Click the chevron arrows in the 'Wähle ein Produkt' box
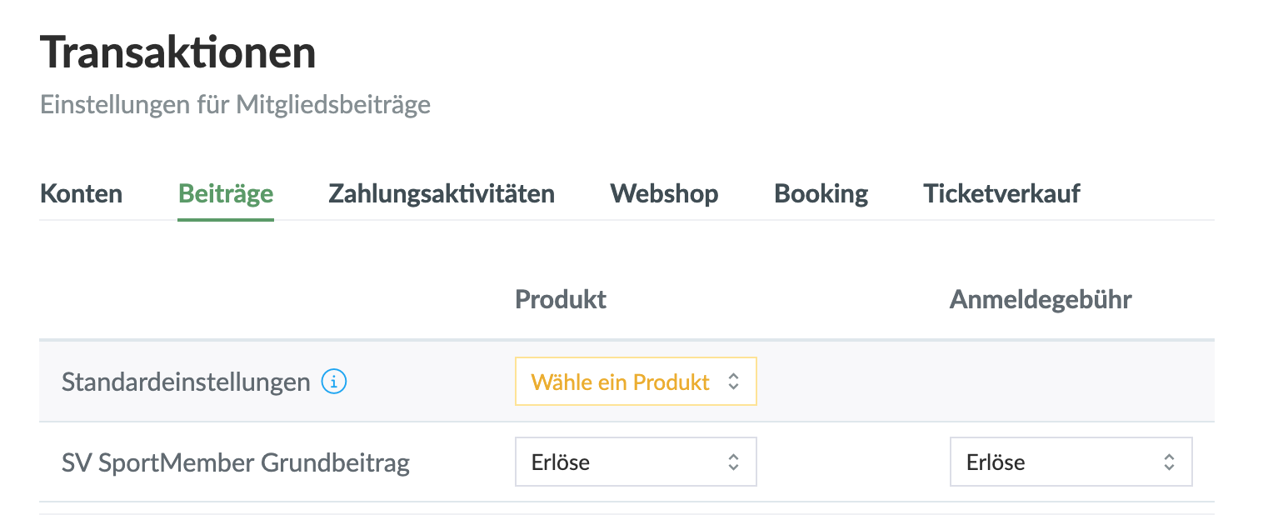This screenshot has height=525, width=1268. pyautogui.click(x=733, y=382)
